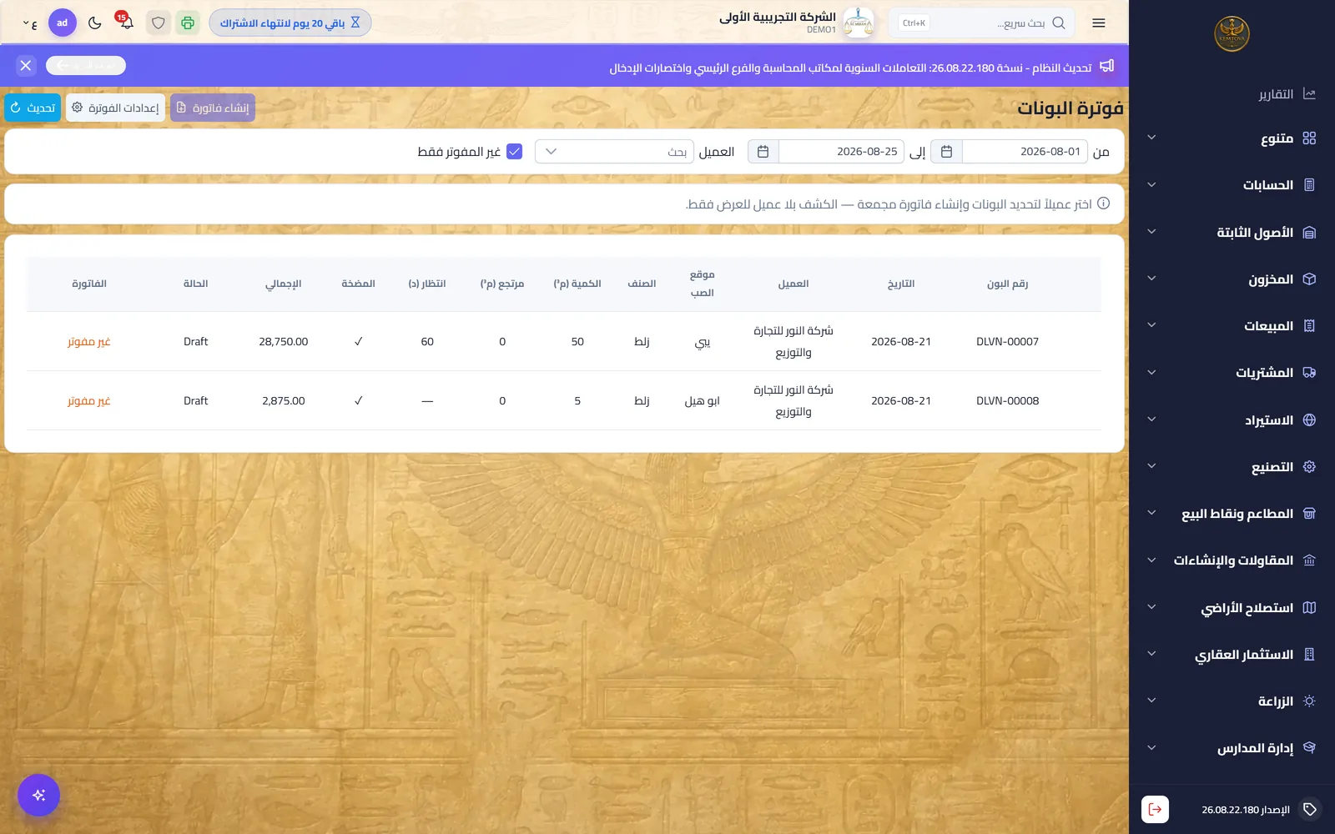Expand the الحسابات accounts section

(x=1232, y=185)
